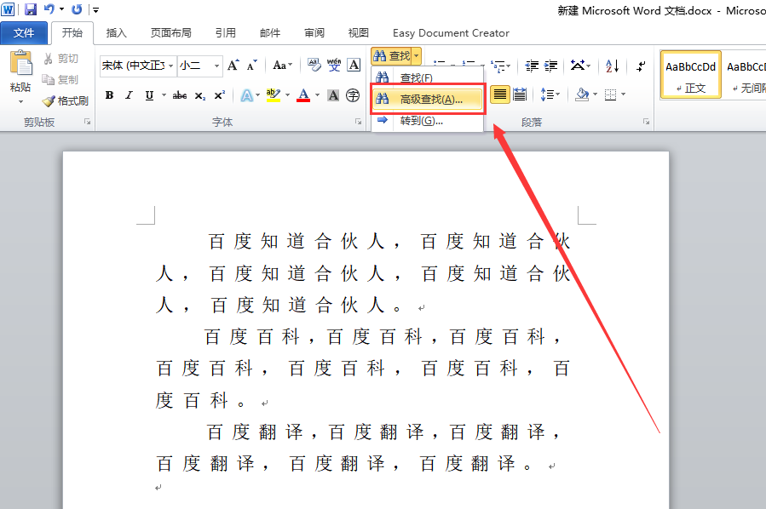
Task: Switch to the 视图 View tab
Action: [x=358, y=32]
